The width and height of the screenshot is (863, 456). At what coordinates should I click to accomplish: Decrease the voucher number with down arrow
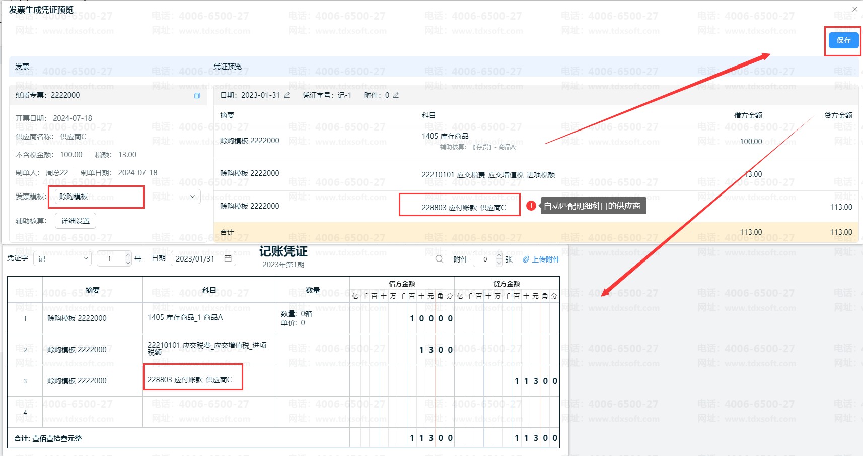click(128, 263)
